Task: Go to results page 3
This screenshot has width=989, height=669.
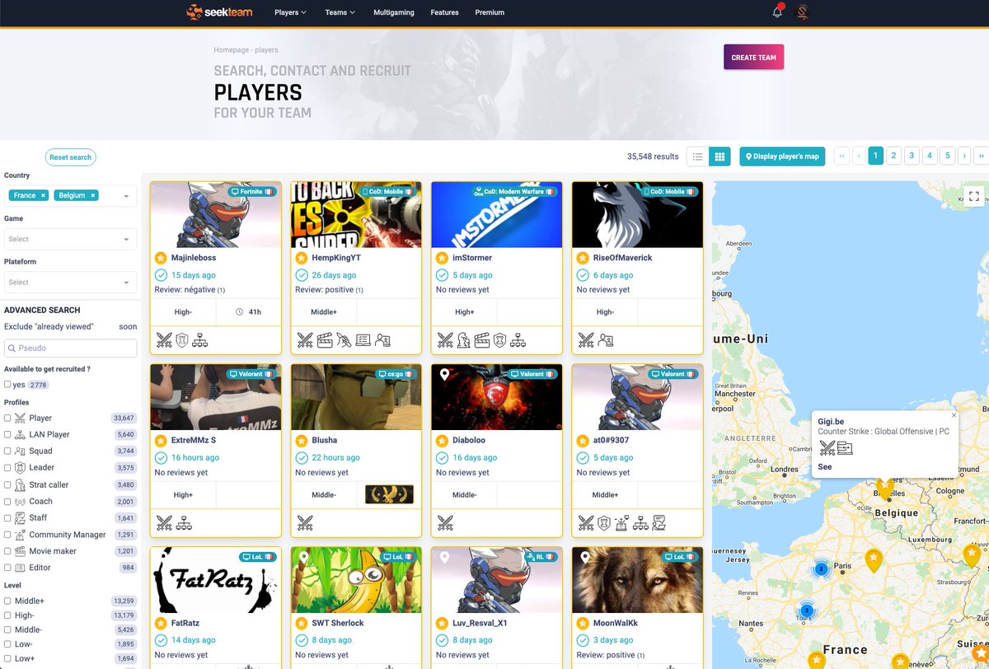Action: tap(912, 156)
